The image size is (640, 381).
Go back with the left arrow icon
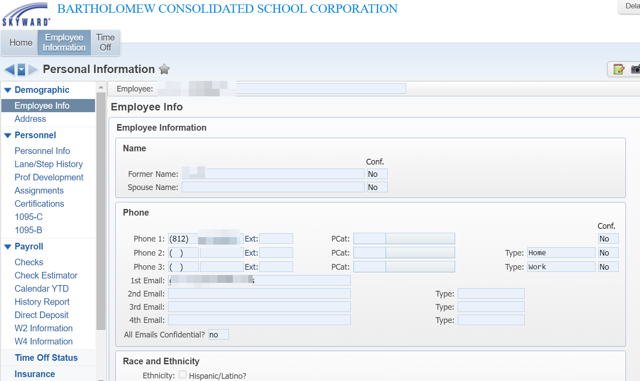[9, 70]
